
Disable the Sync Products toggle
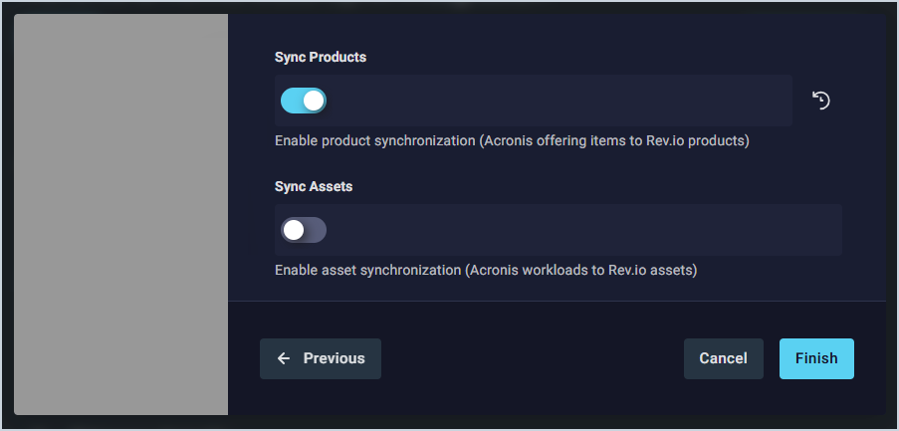coord(304,101)
